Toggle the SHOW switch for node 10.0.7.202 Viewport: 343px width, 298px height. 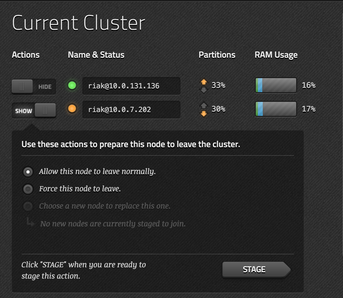34,110
